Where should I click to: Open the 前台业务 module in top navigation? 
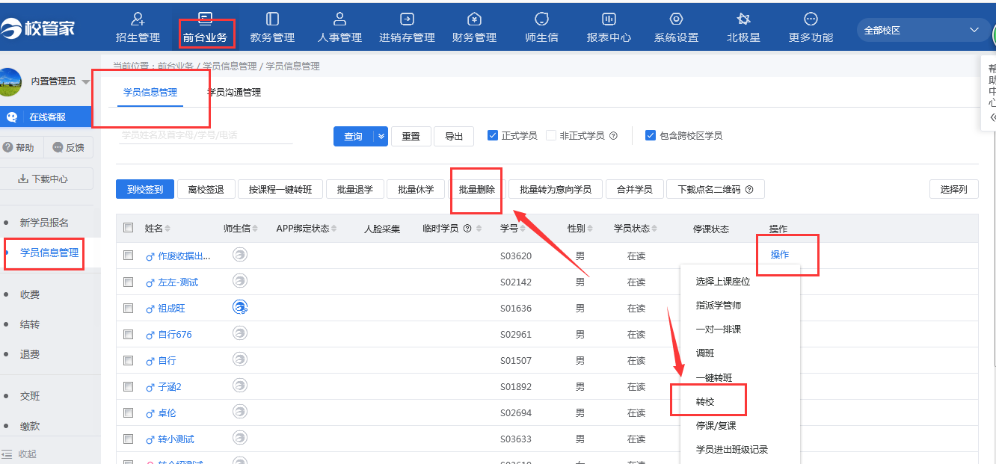click(205, 28)
